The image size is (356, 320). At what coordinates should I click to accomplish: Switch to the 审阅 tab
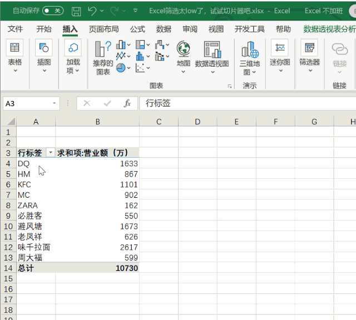[190, 29]
